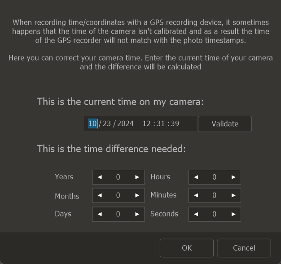The height and width of the screenshot is (264, 281).
Task: Click the Minutes value field
Action: (215, 195)
